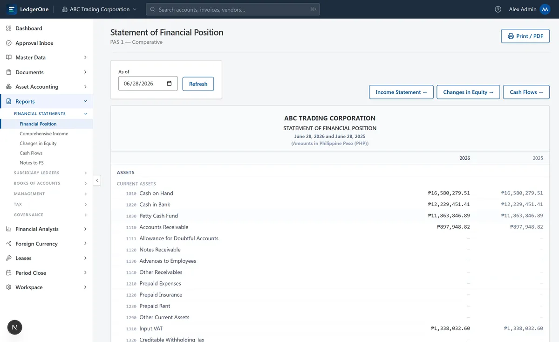This screenshot has width=559, height=342.
Task: Expand the Workspace chevron
Action: (85, 287)
